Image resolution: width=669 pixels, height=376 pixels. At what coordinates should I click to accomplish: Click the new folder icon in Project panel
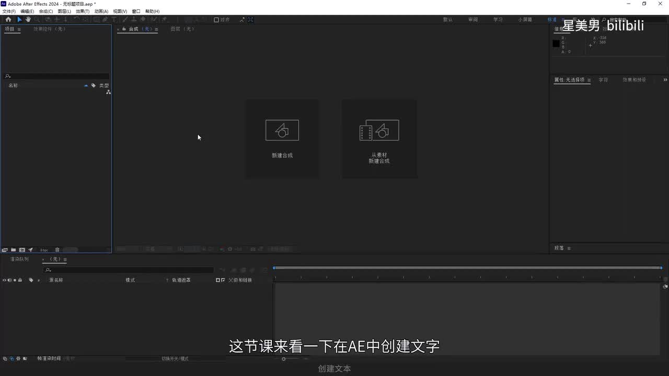pos(14,250)
